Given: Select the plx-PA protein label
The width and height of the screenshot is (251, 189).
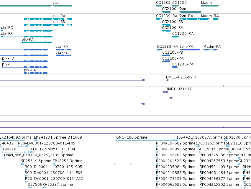Looking at the screenshot, I should point(30,70).
